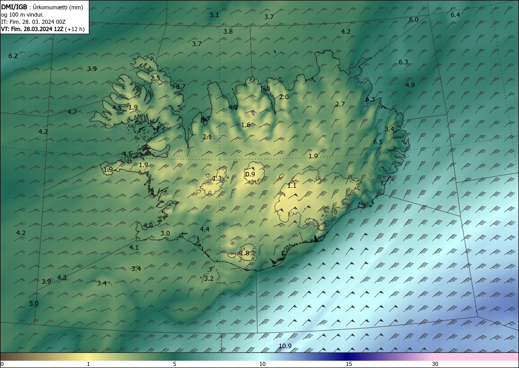519x368 pixels.
Task: Select the 3.0 value label
Action: coord(165,234)
